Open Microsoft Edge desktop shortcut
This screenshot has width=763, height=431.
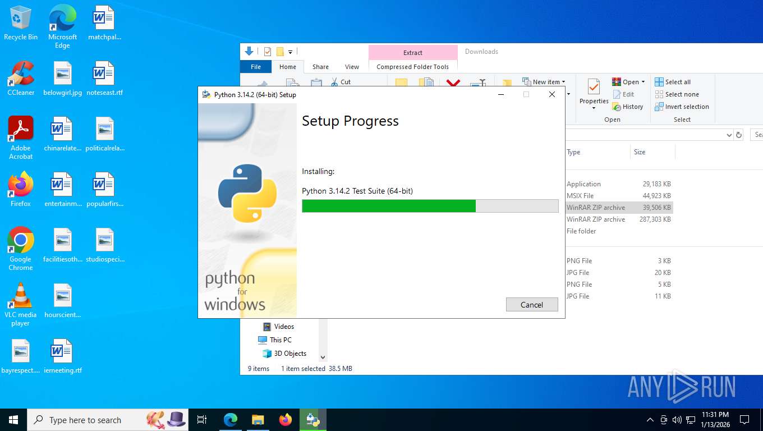coord(62,26)
